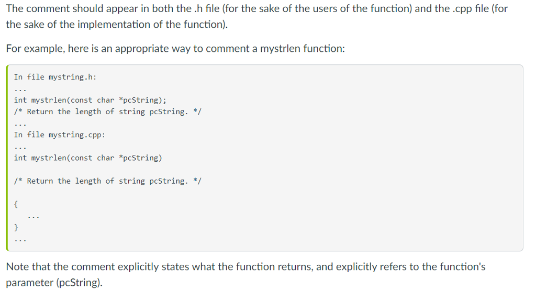Click the mystrlen declaration ending with semicolon

click(90, 100)
